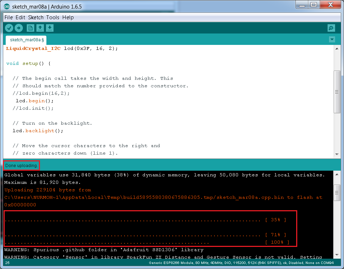This screenshot has height=269, width=344.
Task: Open the Edit menu
Action: point(20,17)
